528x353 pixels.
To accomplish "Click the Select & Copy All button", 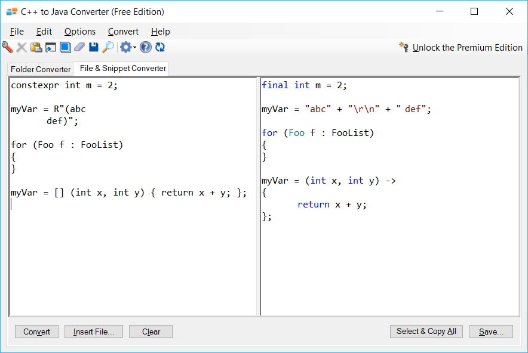I will coord(426,332).
